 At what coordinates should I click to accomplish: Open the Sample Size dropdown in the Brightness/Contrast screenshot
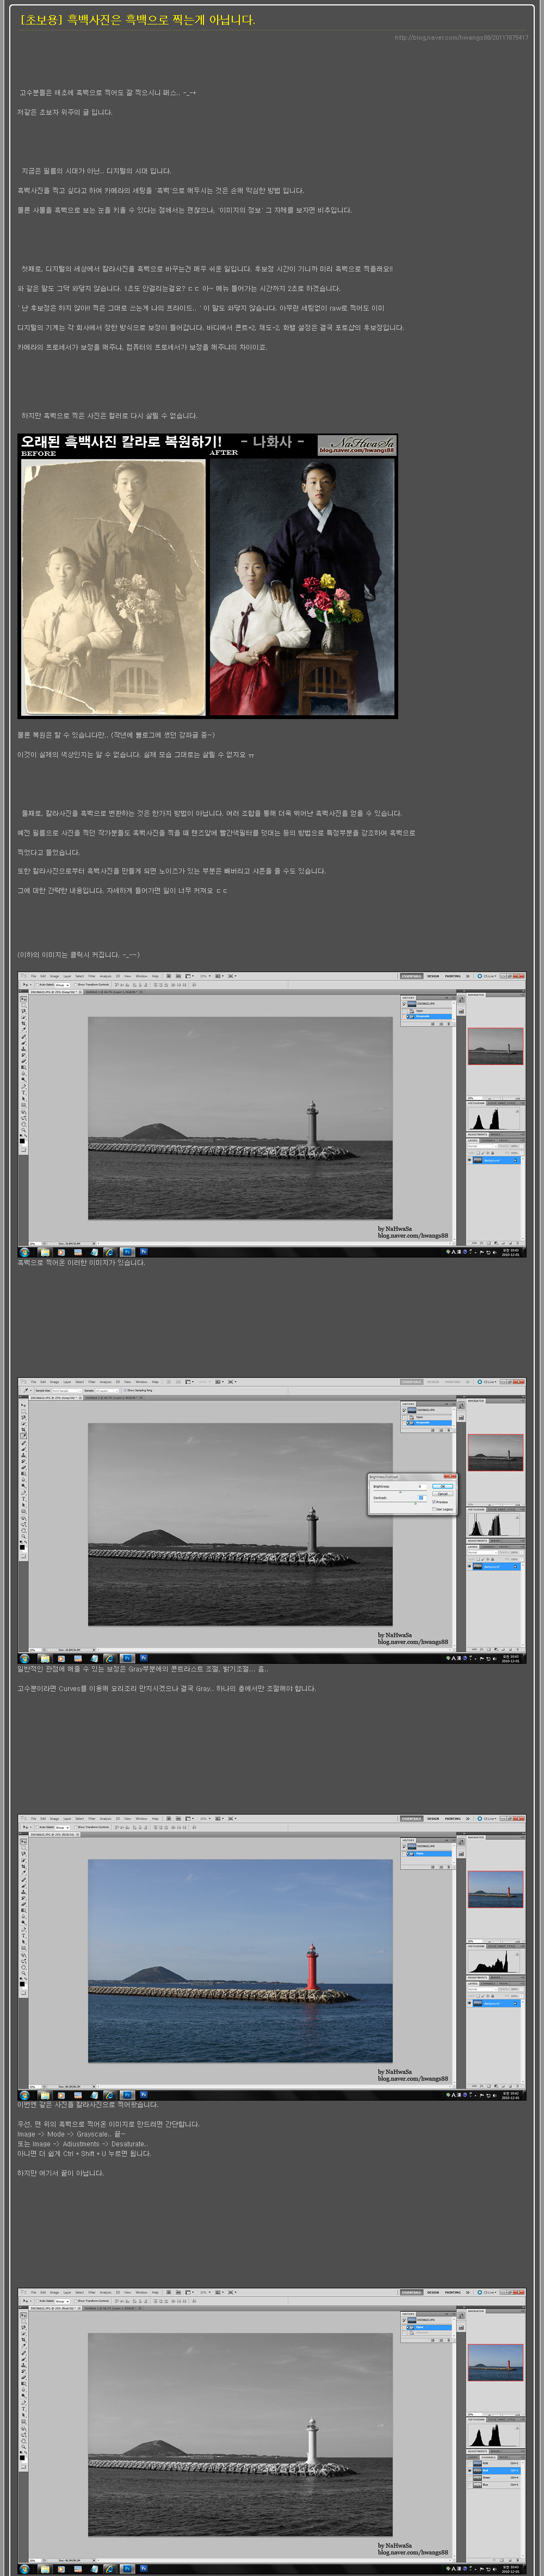point(66,1391)
